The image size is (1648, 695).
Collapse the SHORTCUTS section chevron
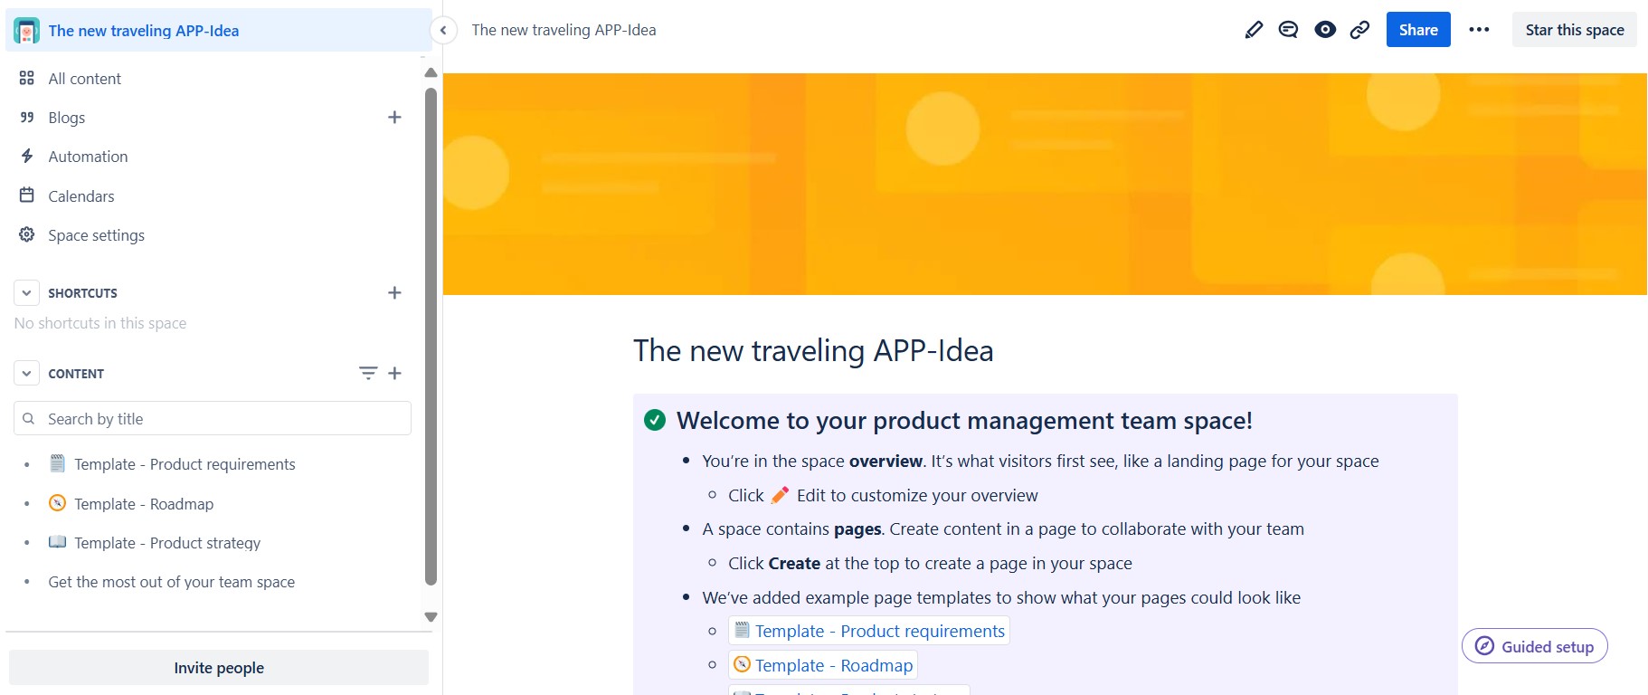[26, 292]
